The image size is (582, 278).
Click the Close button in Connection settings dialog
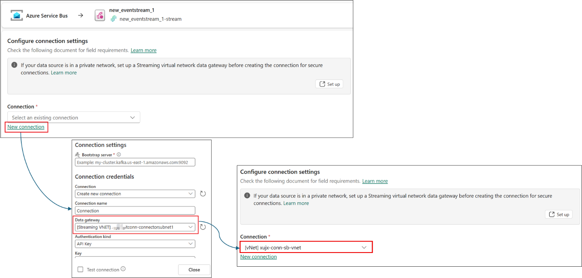click(x=194, y=269)
